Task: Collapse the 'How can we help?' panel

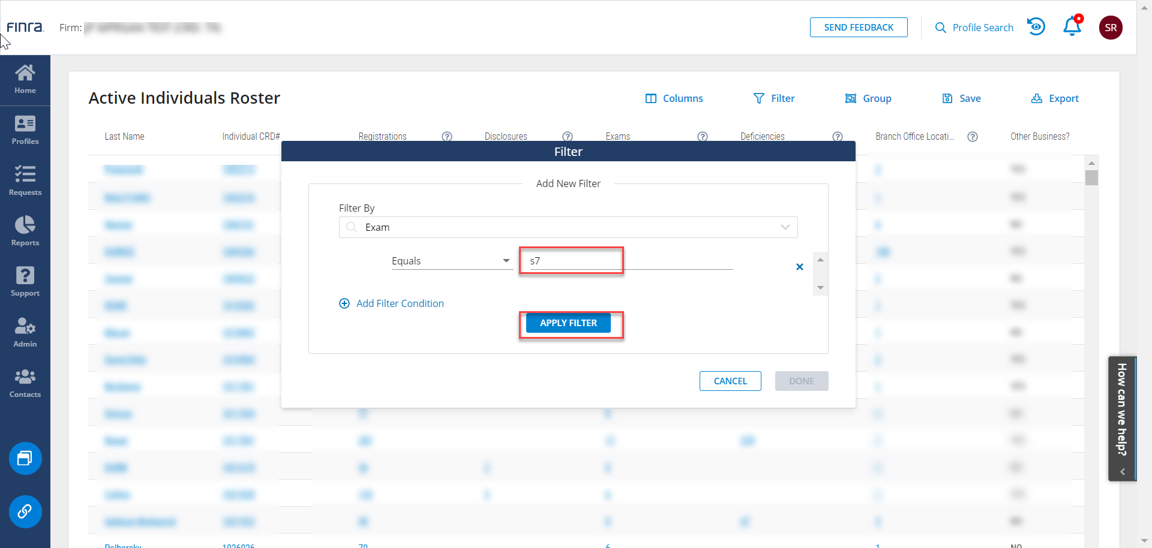Action: [1122, 472]
